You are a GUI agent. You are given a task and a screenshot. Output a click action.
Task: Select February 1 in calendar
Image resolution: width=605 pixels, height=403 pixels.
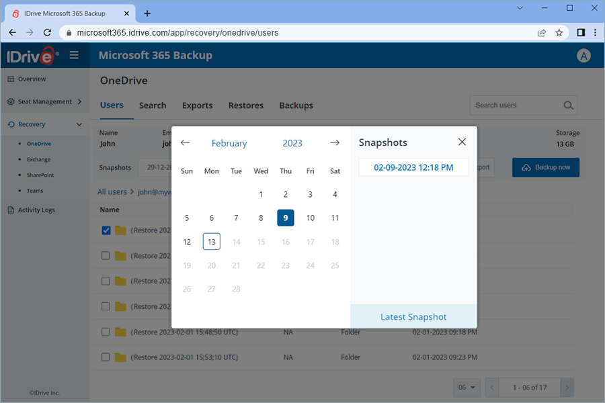tap(261, 194)
